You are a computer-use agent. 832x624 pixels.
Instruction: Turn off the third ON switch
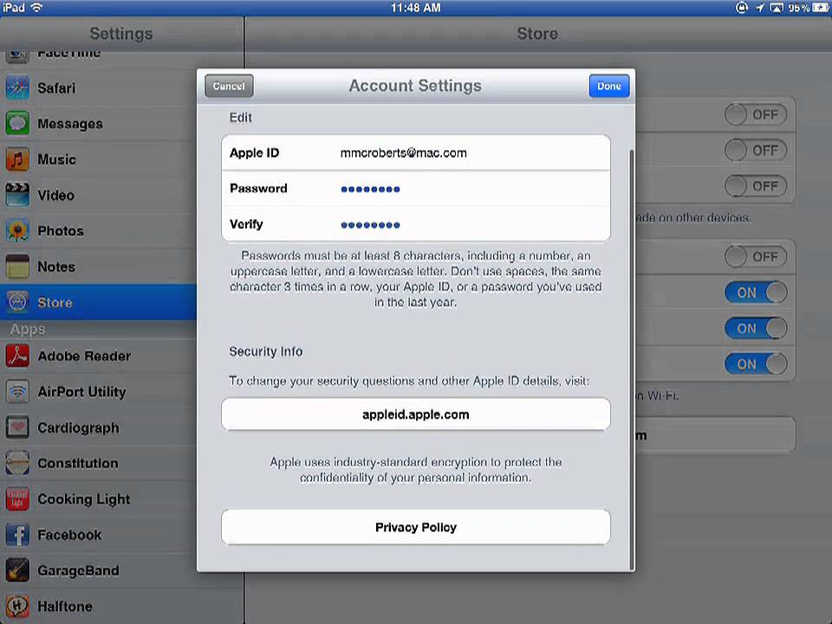point(756,364)
